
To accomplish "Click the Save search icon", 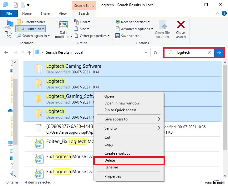I will [x=118, y=36].
